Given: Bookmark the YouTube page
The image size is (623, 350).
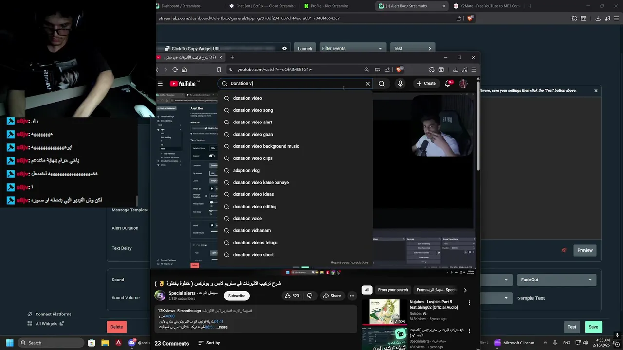Looking at the screenshot, I should (219, 70).
